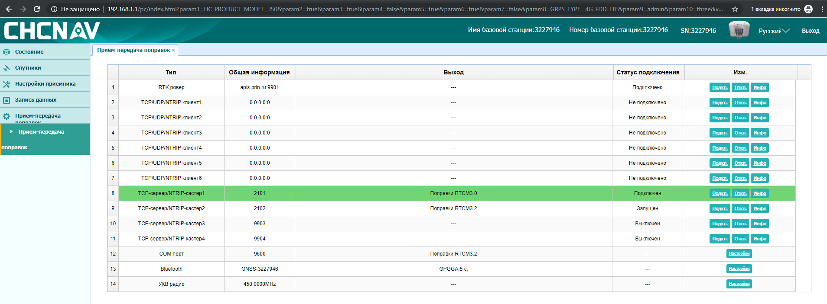Viewport: 827px width, 304px height.
Task: Click the receiver device image in header
Action: coord(739,30)
